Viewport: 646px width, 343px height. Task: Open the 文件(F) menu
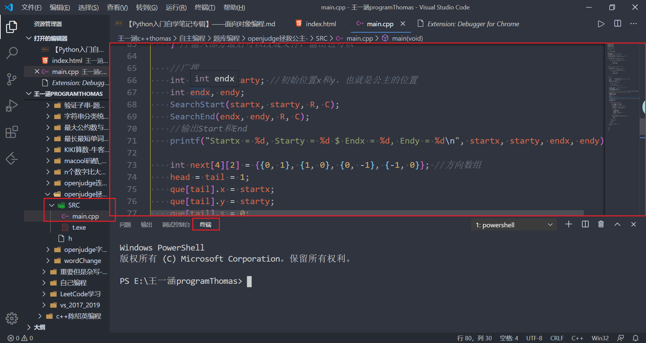pos(31,7)
